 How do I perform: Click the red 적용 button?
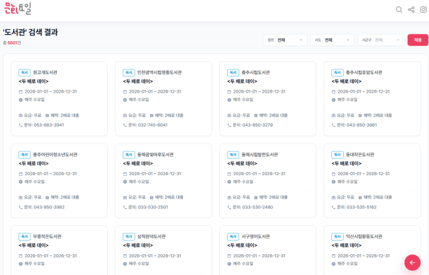[x=418, y=40]
